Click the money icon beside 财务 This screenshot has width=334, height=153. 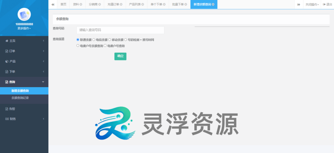(x=7, y=119)
